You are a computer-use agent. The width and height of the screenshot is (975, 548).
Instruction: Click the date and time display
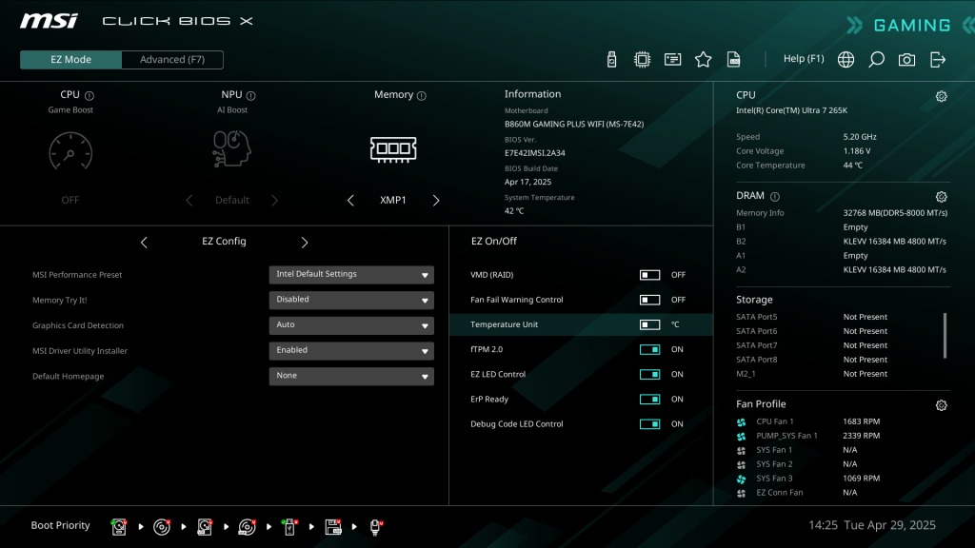[872, 525]
